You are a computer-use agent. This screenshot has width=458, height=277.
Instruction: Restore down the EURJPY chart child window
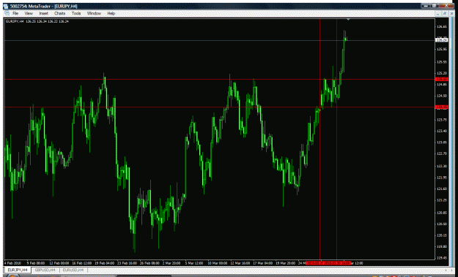[x=445, y=13]
